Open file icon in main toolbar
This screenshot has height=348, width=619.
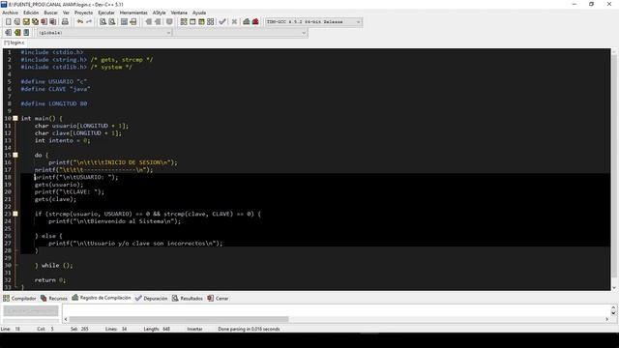coord(17,21)
